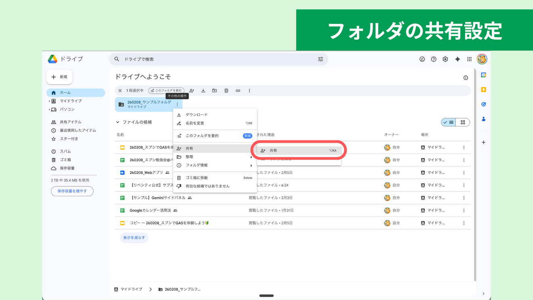
Task: Open Google Calendar side panel icon
Action: (x=483, y=75)
